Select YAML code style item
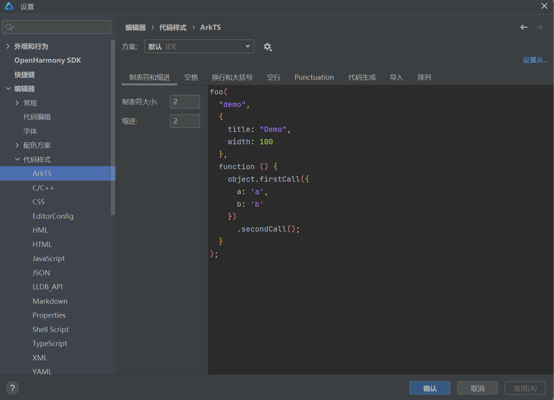Screen dimensions: 554x400 pyautogui.click(x=42, y=371)
